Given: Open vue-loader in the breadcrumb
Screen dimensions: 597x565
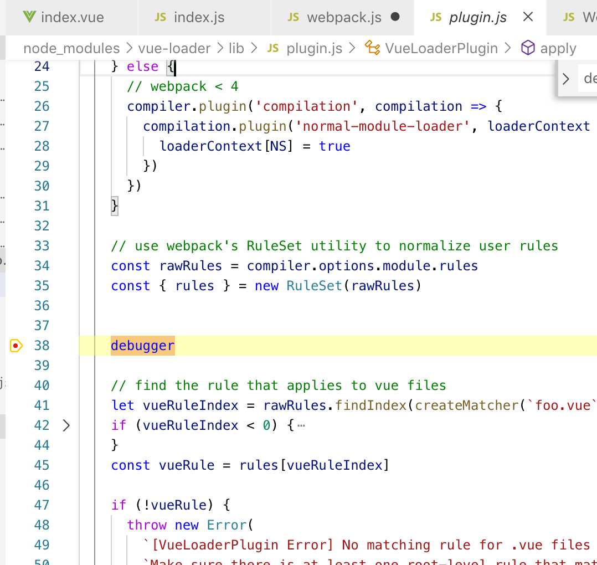Looking at the screenshot, I should click(x=174, y=48).
